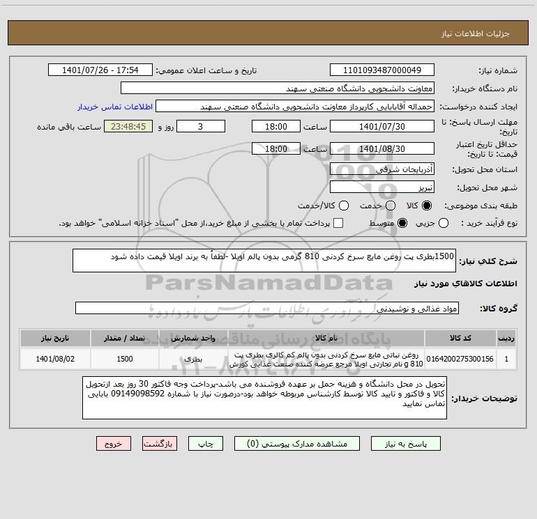
Task: Select the کالا/خدمت radio button
Action: click(344, 206)
